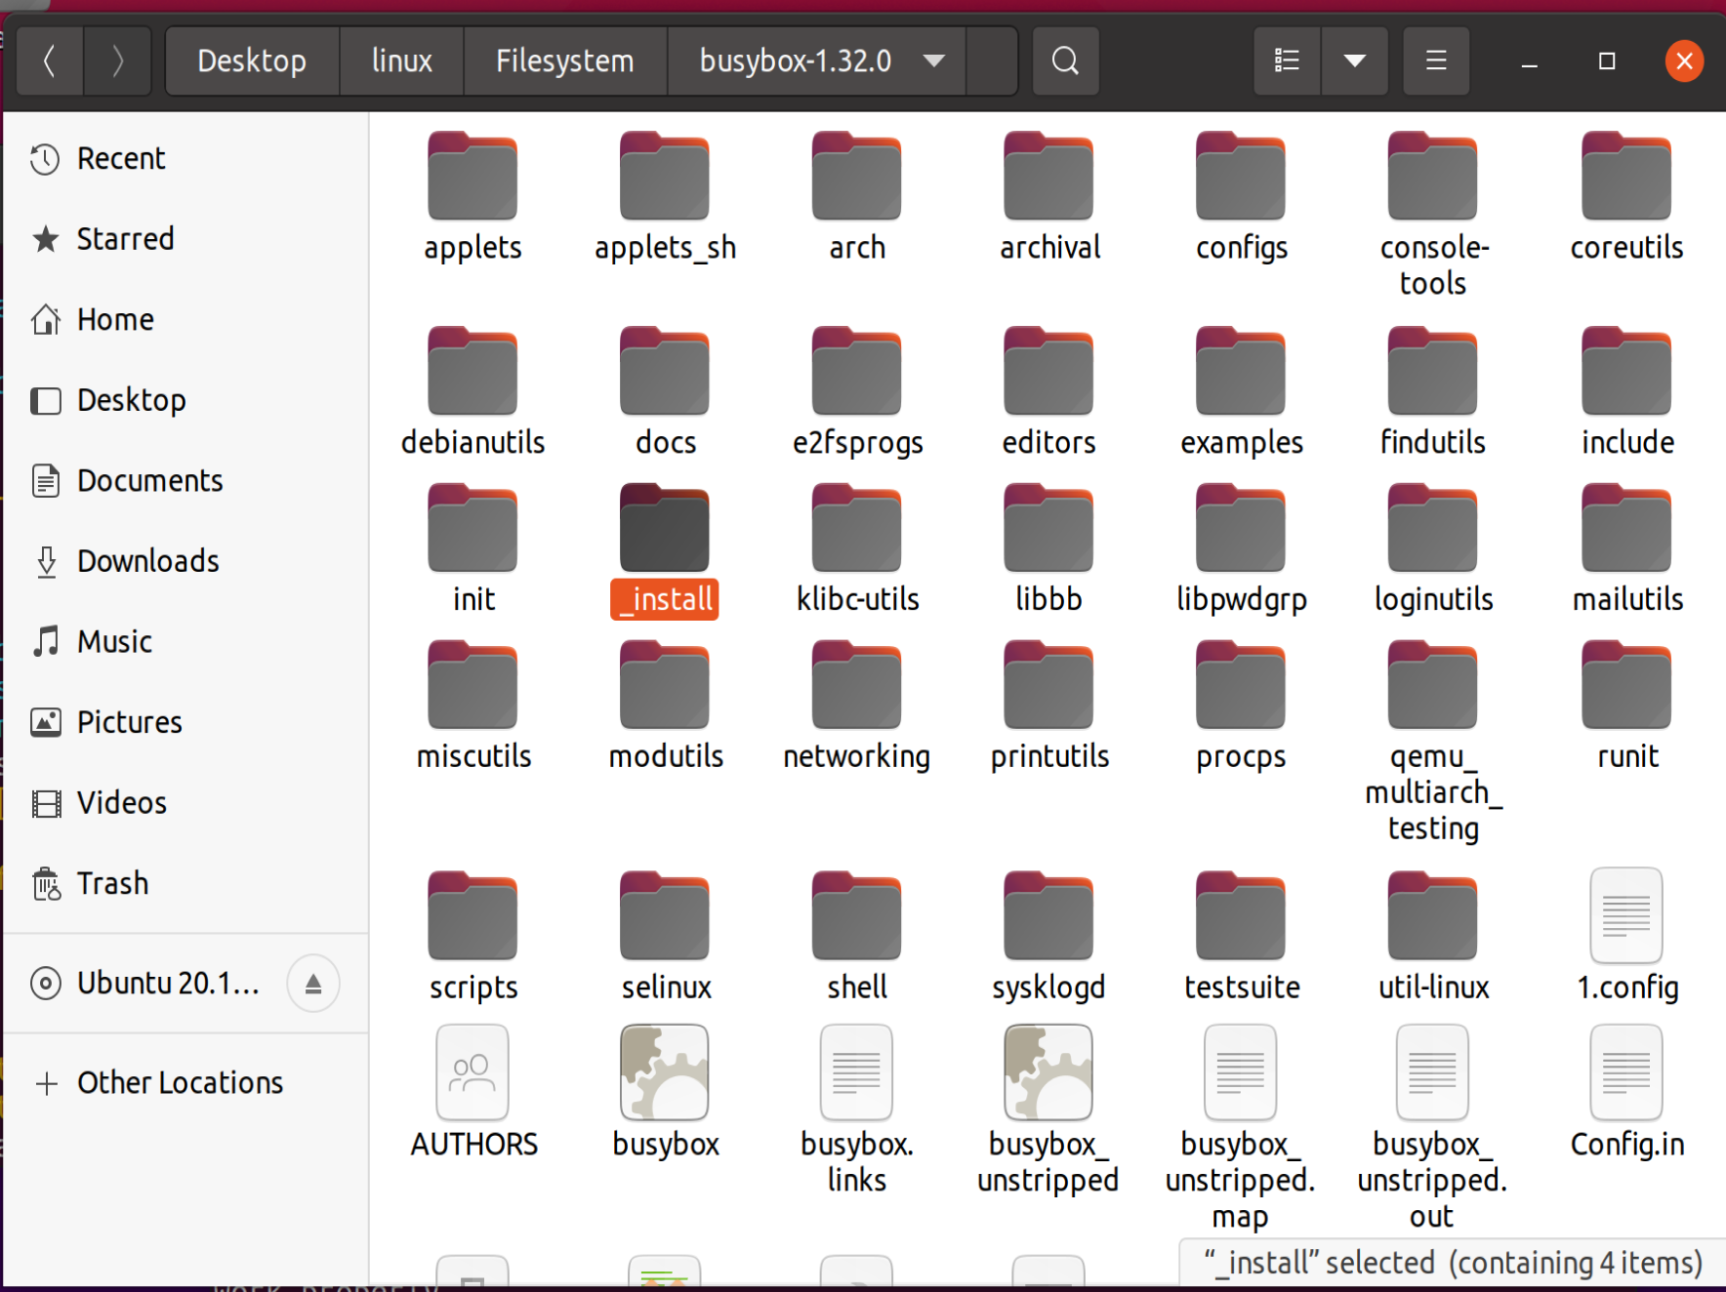Select the 1.config file
1726x1292 pixels.
coord(1626,937)
